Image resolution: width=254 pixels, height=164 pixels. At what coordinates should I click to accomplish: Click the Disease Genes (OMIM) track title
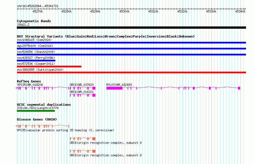(x=37, y=119)
